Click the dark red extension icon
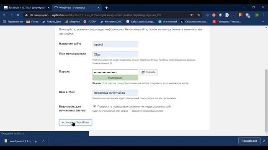Image resolution: width=268 pixels, height=150 pixels. click(x=234, y=15)
